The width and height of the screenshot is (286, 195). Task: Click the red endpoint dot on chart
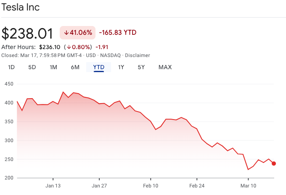click(274, 164)
